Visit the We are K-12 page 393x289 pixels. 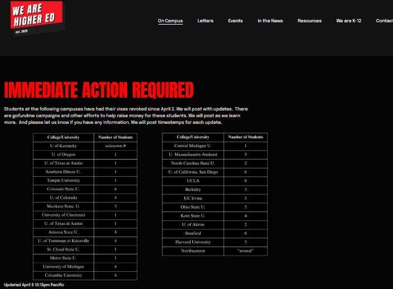pos(348,21)
